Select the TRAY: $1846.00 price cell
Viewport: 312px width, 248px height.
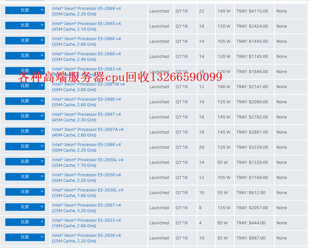tap(252, 72)
